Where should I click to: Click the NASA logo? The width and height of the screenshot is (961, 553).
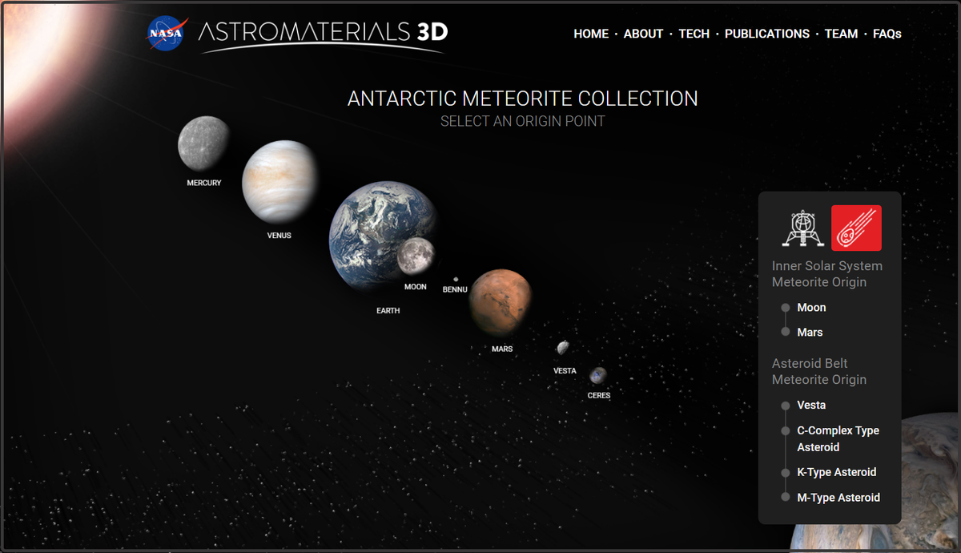click(x=167, y=34)
